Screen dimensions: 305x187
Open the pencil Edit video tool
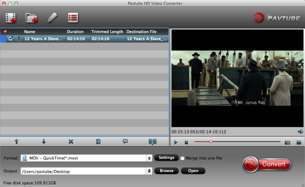52,18
